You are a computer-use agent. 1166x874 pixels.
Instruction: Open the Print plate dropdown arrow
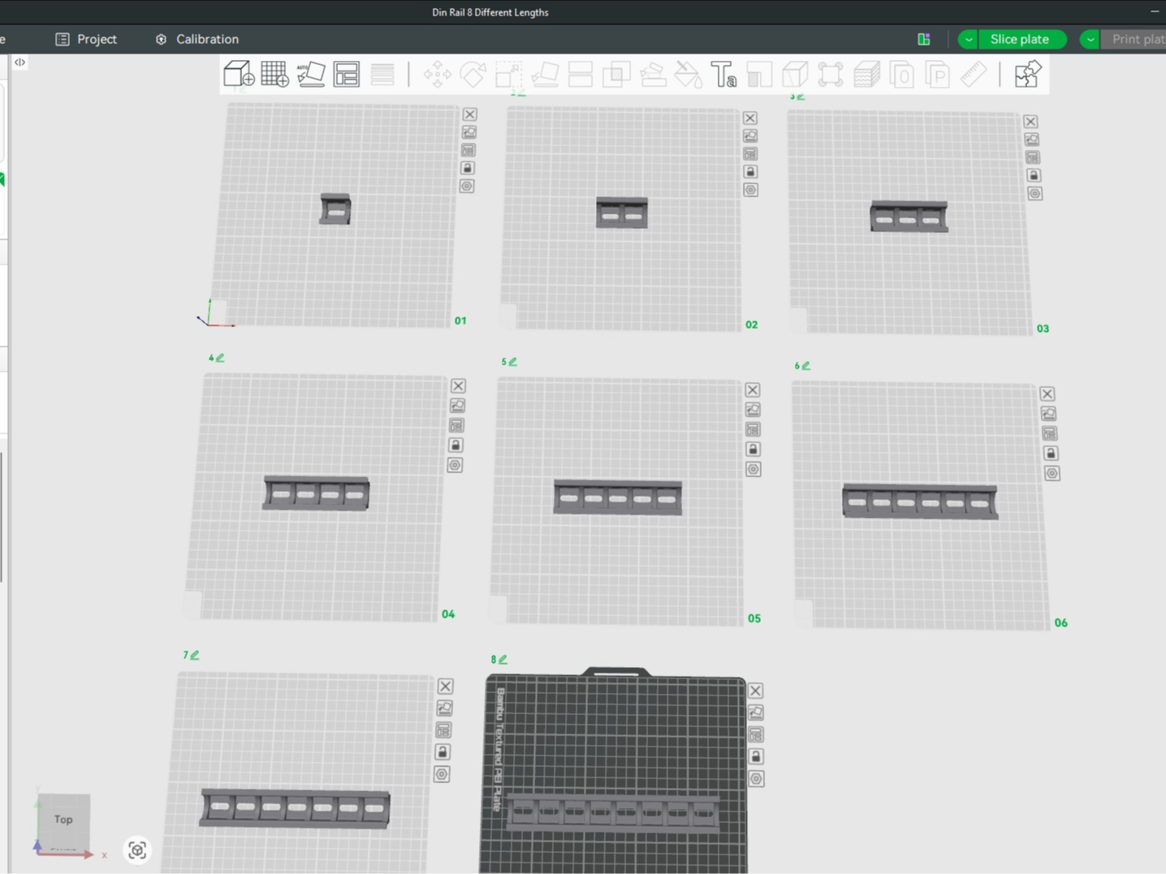(1090, 39)
